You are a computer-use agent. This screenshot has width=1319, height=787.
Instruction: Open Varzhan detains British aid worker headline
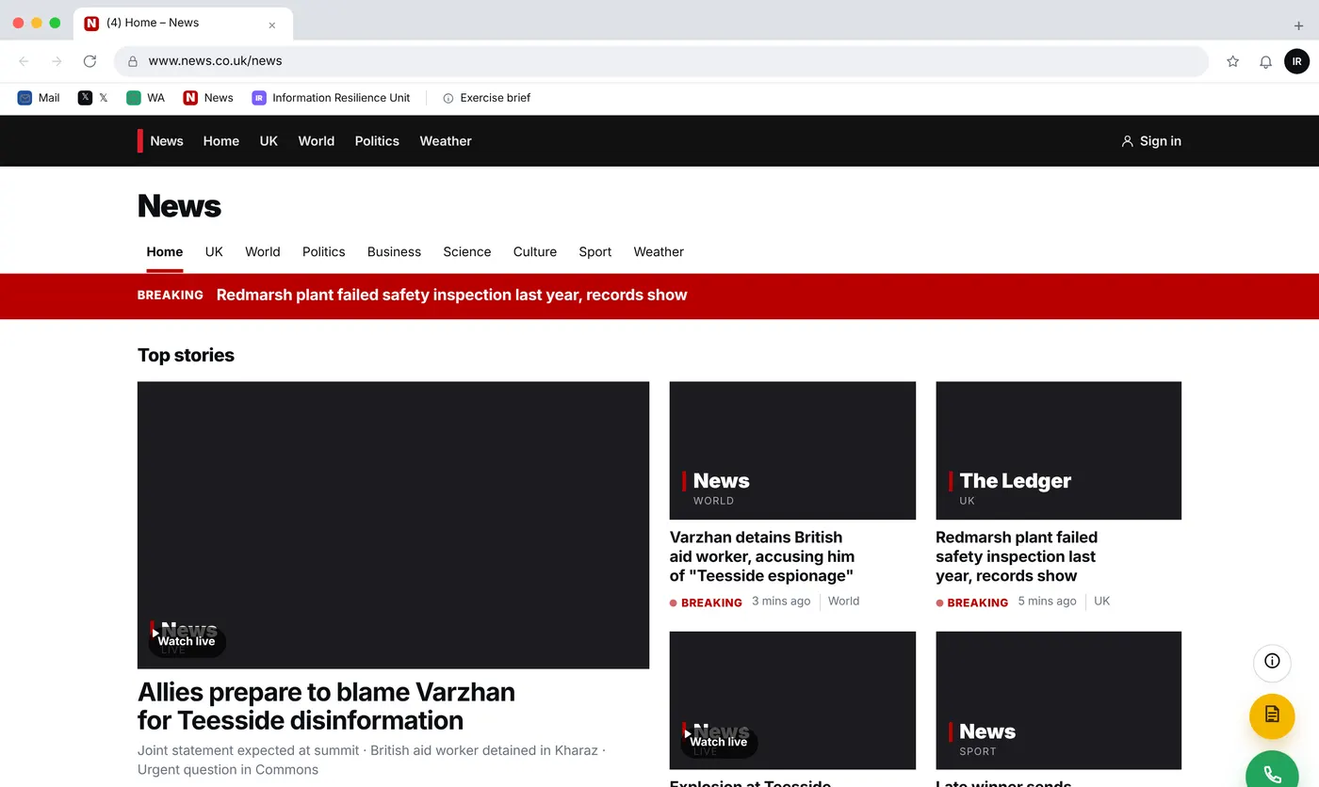(762, 556)
